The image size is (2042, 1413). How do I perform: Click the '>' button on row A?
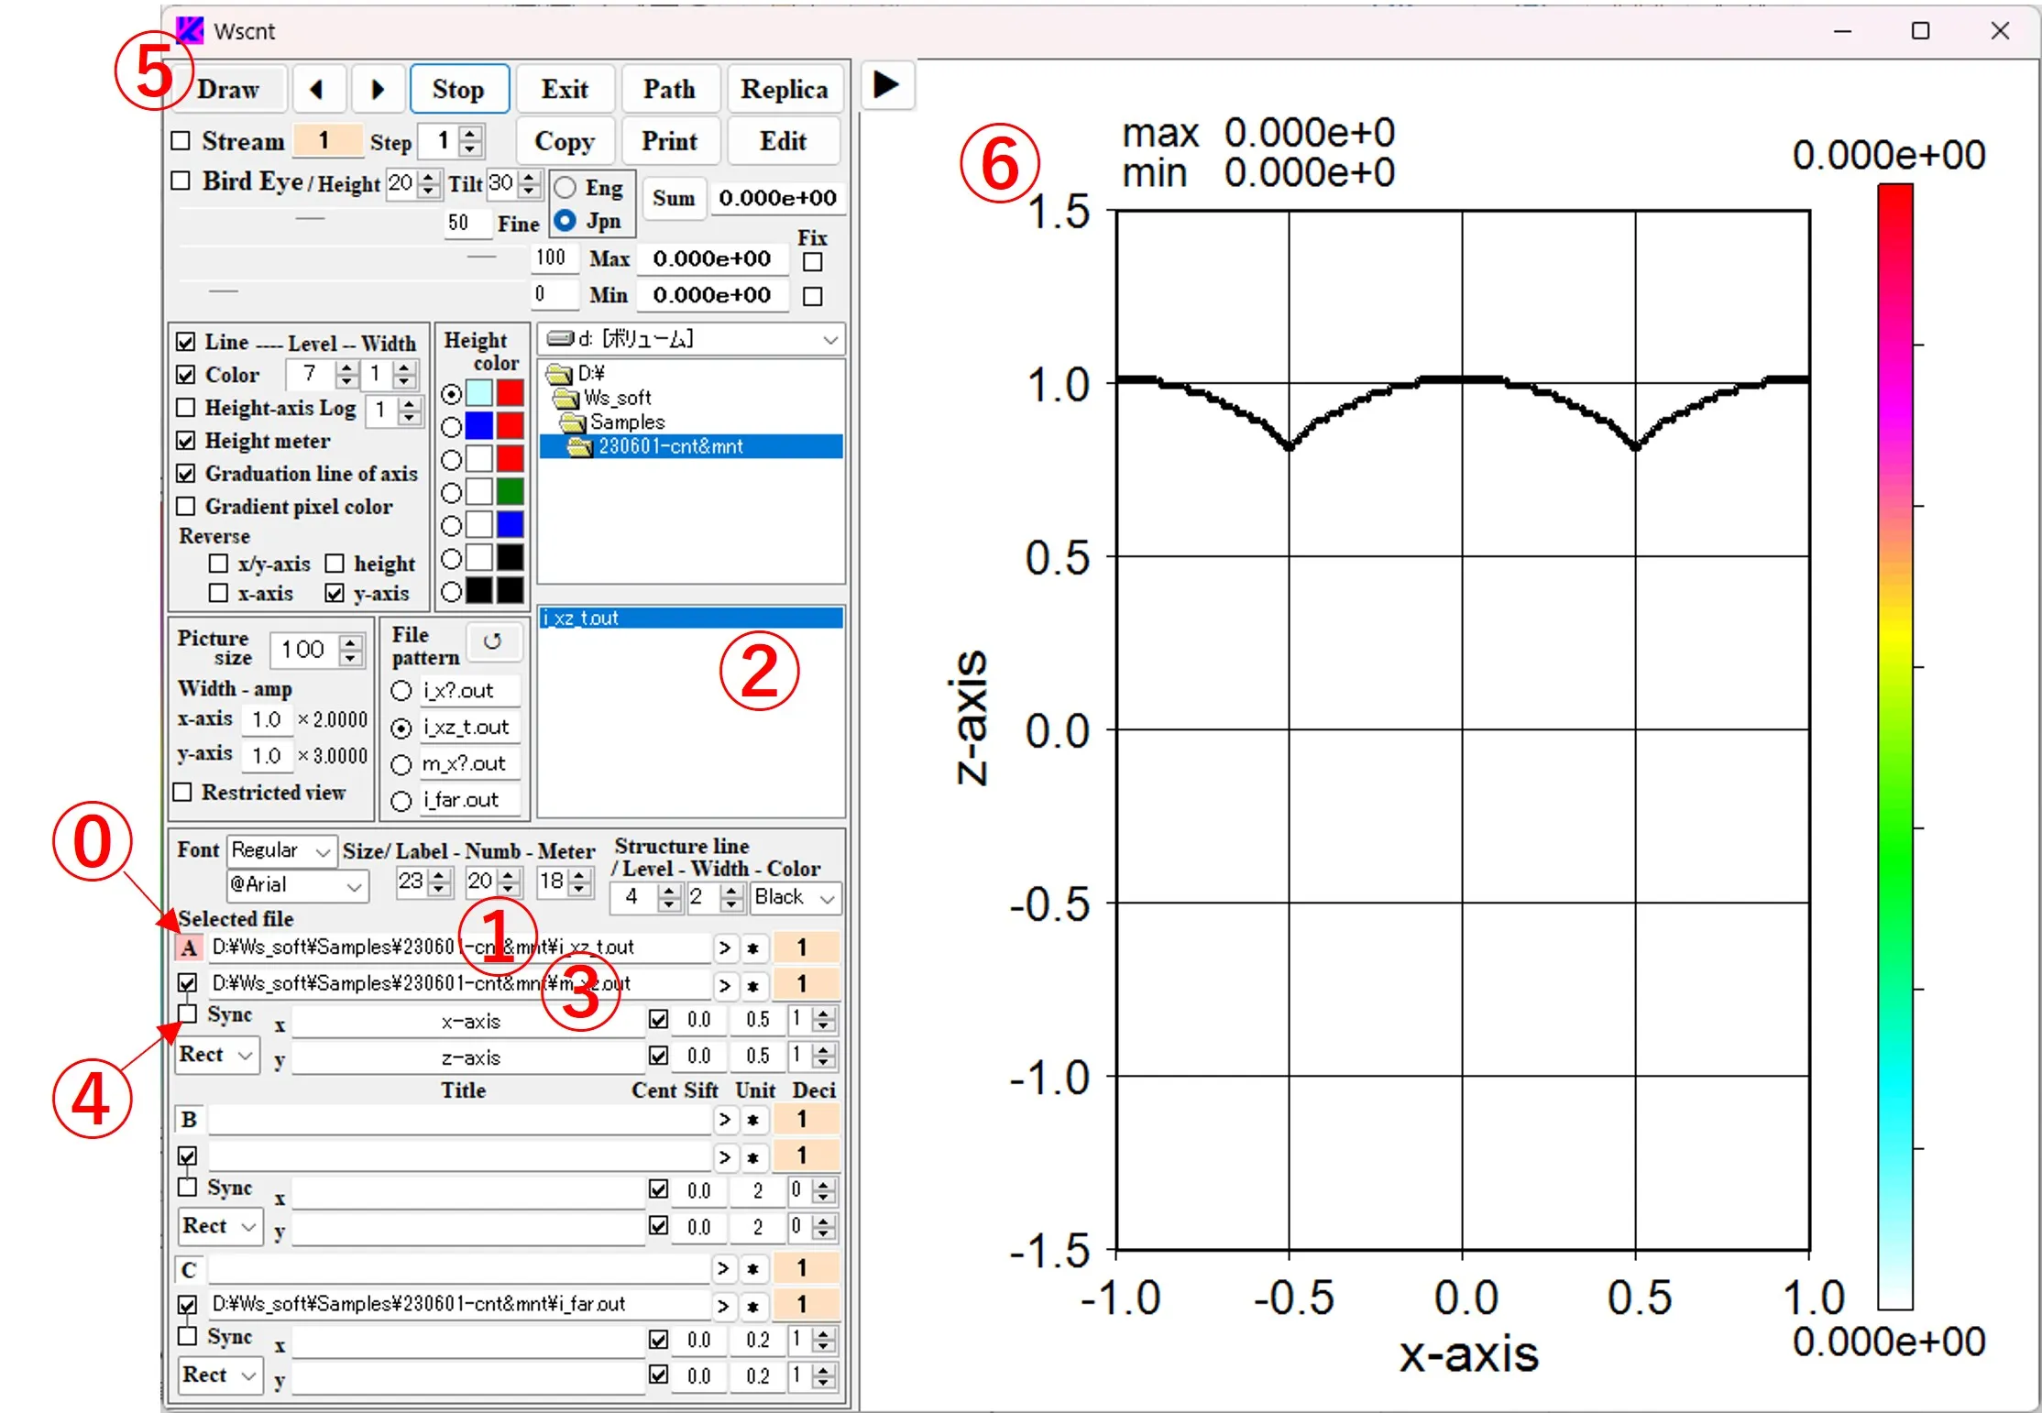click(725, 947)
